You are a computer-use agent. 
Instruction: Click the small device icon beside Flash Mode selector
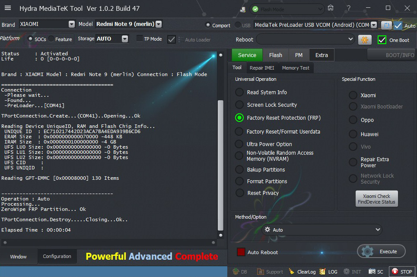243,10
